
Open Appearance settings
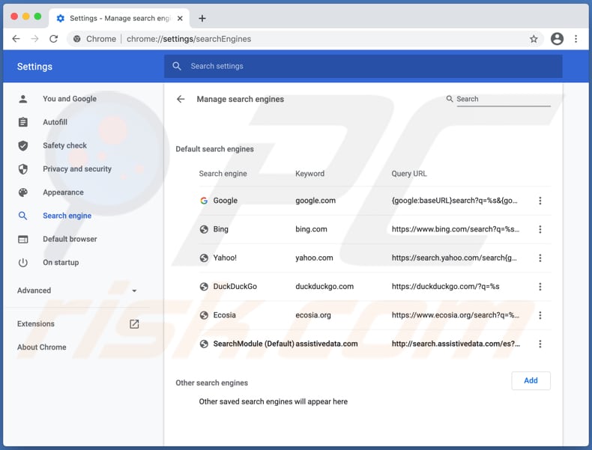point(63,192)
